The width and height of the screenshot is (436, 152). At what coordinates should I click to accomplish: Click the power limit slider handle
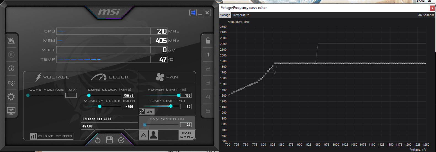click(x=179, y=95)
